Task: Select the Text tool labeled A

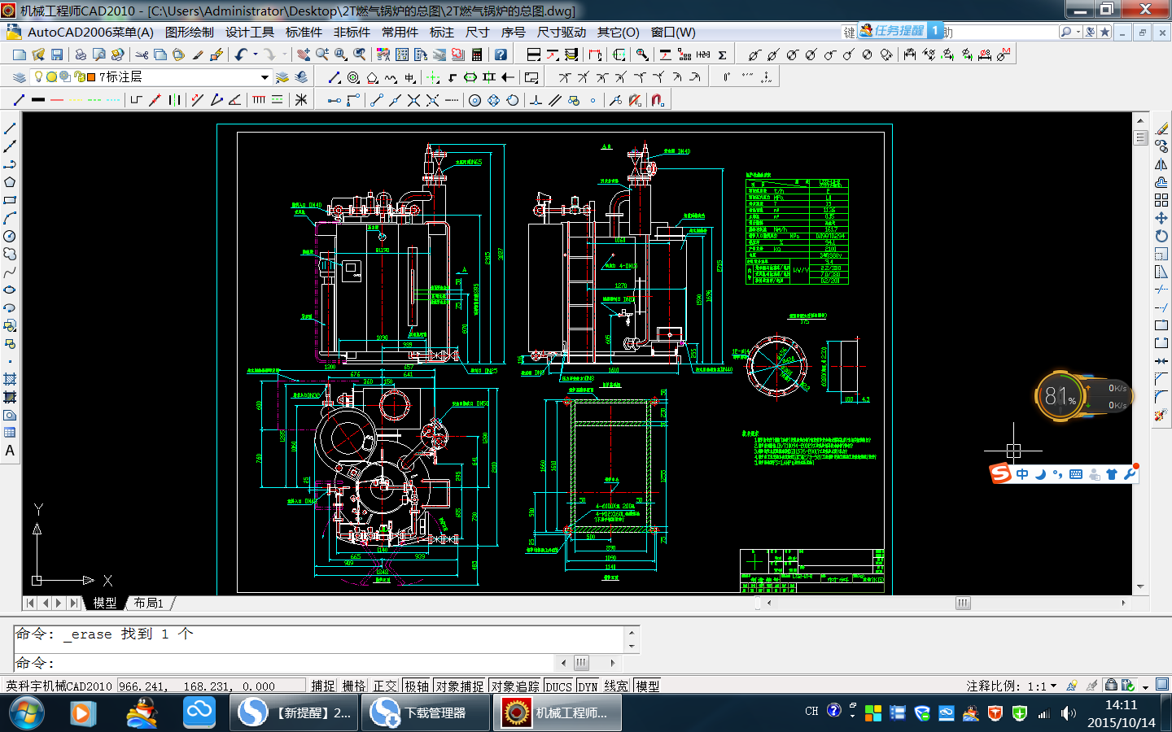Action: tap(10, 451)
